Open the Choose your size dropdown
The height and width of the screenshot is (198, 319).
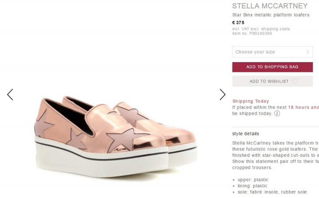(x=266, y=52)
